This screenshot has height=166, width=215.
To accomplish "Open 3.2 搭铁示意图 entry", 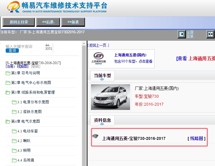I will click(29, 112).
